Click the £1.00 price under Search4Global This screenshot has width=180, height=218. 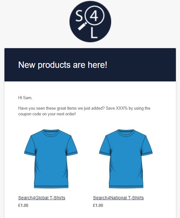[23, 205]
